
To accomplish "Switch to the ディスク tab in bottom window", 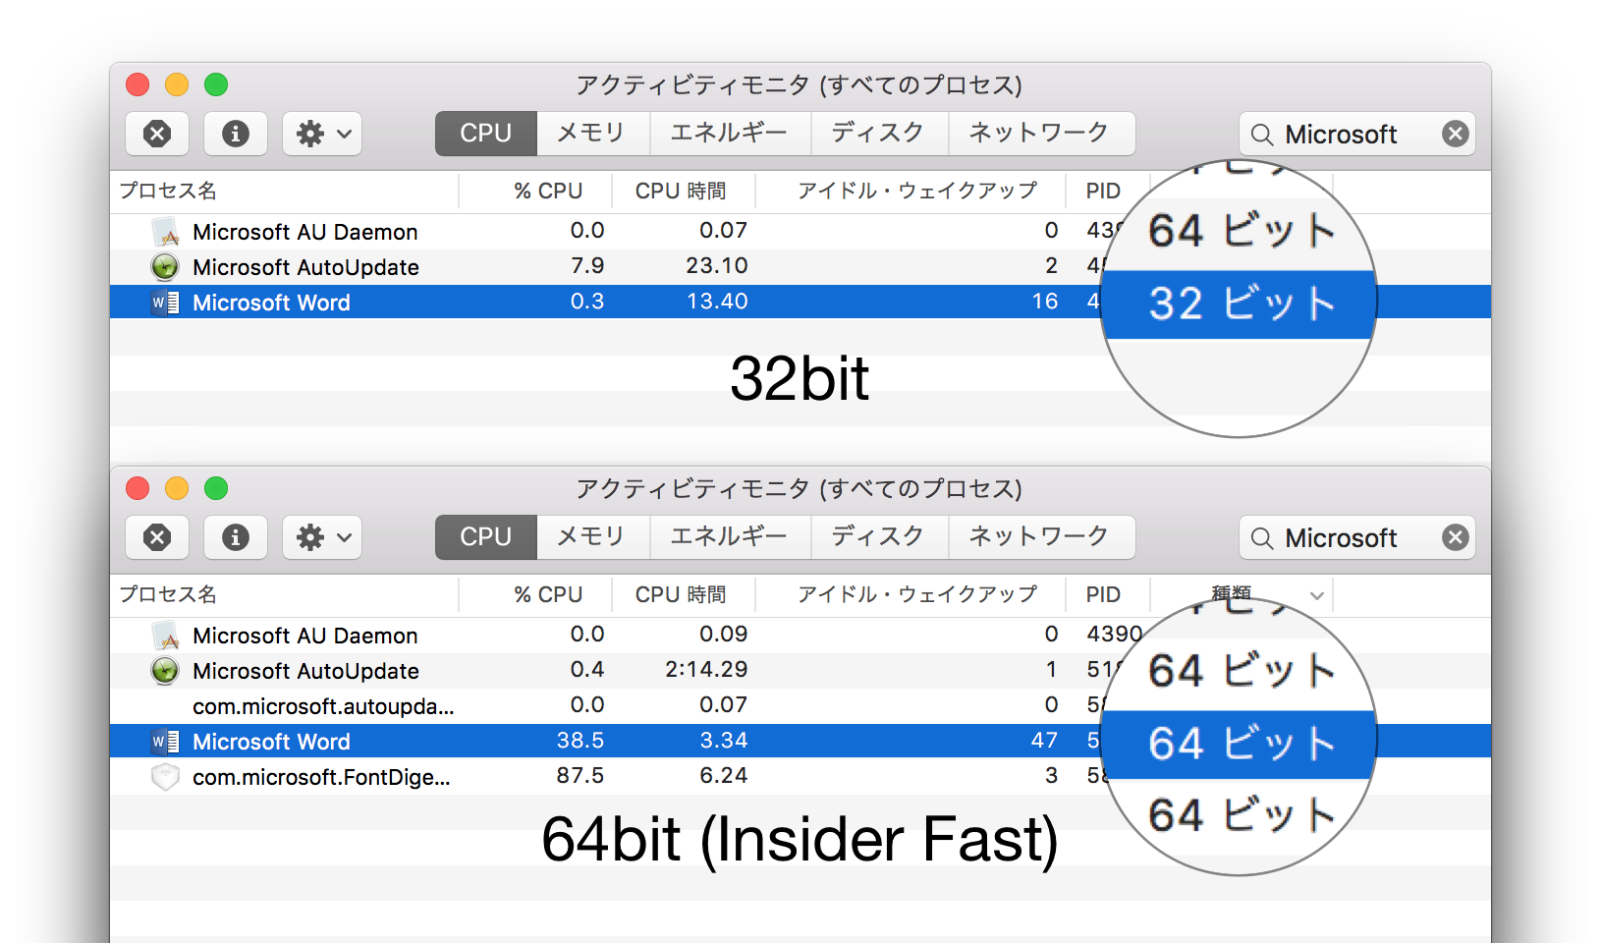I will 878,537.
